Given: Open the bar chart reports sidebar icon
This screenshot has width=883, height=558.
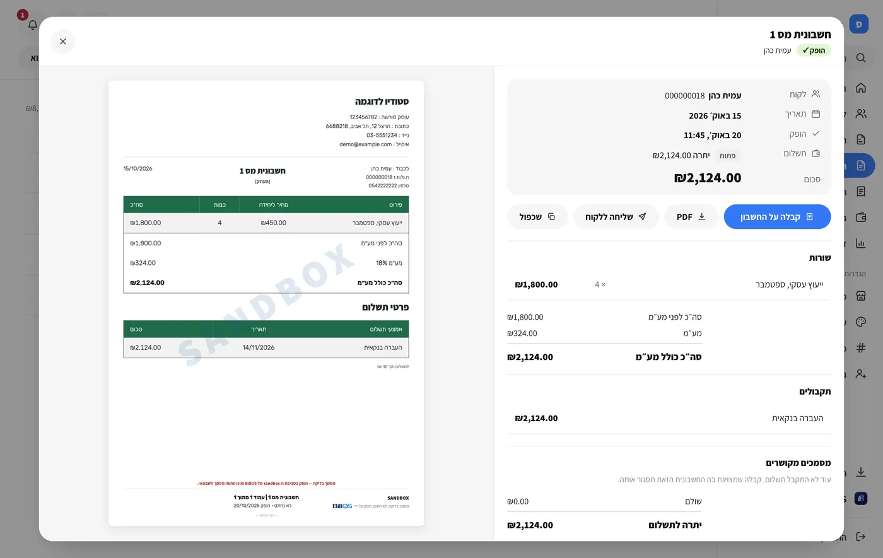Looking at the screenshot, I should pos(861,243).
